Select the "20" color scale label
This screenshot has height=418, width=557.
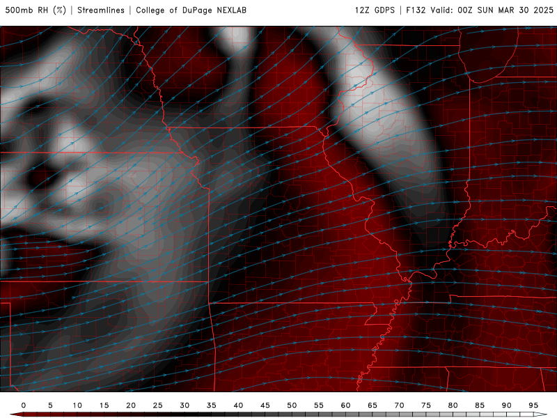131,405
